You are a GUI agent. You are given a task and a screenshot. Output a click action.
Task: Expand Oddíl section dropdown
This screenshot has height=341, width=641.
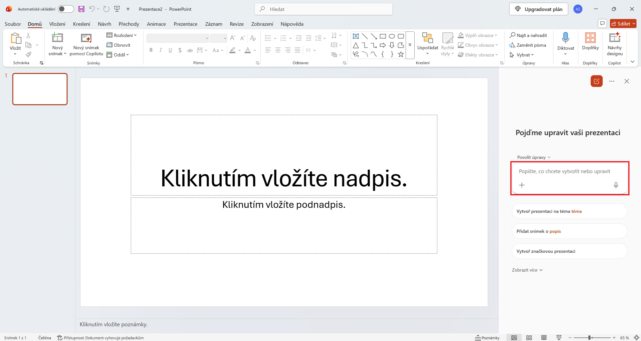[118, 55]
